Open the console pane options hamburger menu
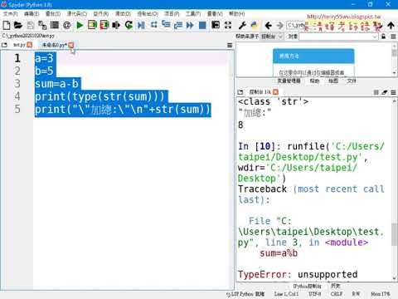 [x=393, y=92]
